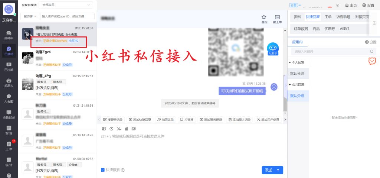
Task: Switch to the 快捷回复 tab
Action: pos(312,17)
